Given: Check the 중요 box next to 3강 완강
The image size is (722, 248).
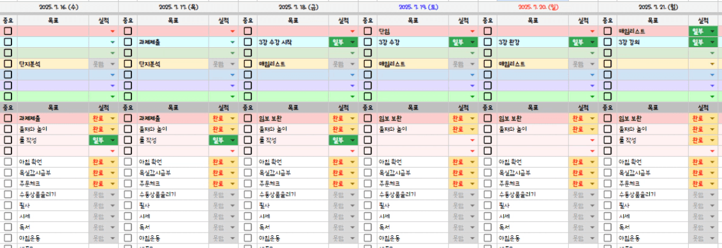Looking at the screenshot, I should pos(488,42).
